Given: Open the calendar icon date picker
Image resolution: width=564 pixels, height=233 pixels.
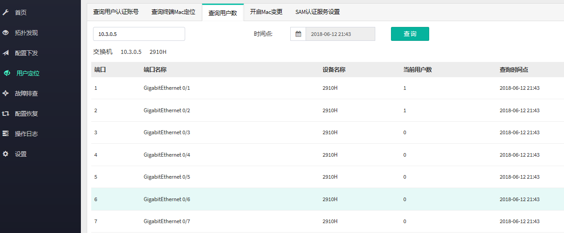Looking at the screenshot, I should (298, 34).
